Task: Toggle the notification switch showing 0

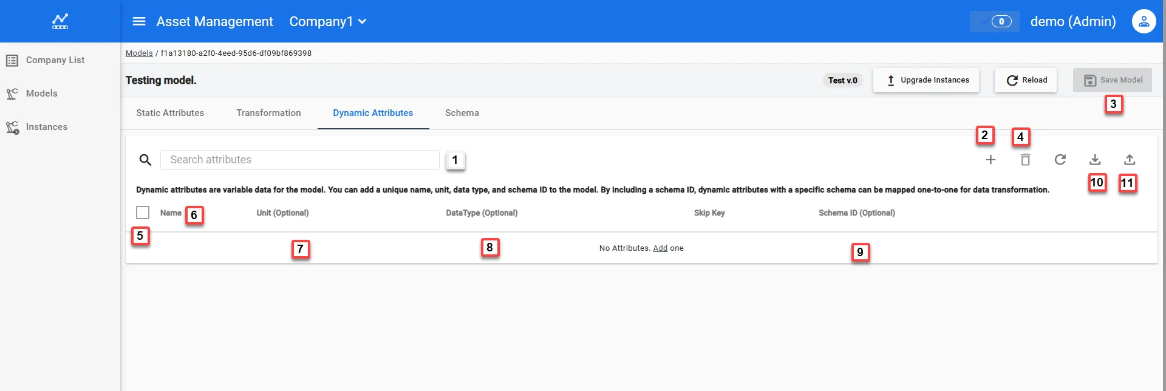Action: (994, 21)
